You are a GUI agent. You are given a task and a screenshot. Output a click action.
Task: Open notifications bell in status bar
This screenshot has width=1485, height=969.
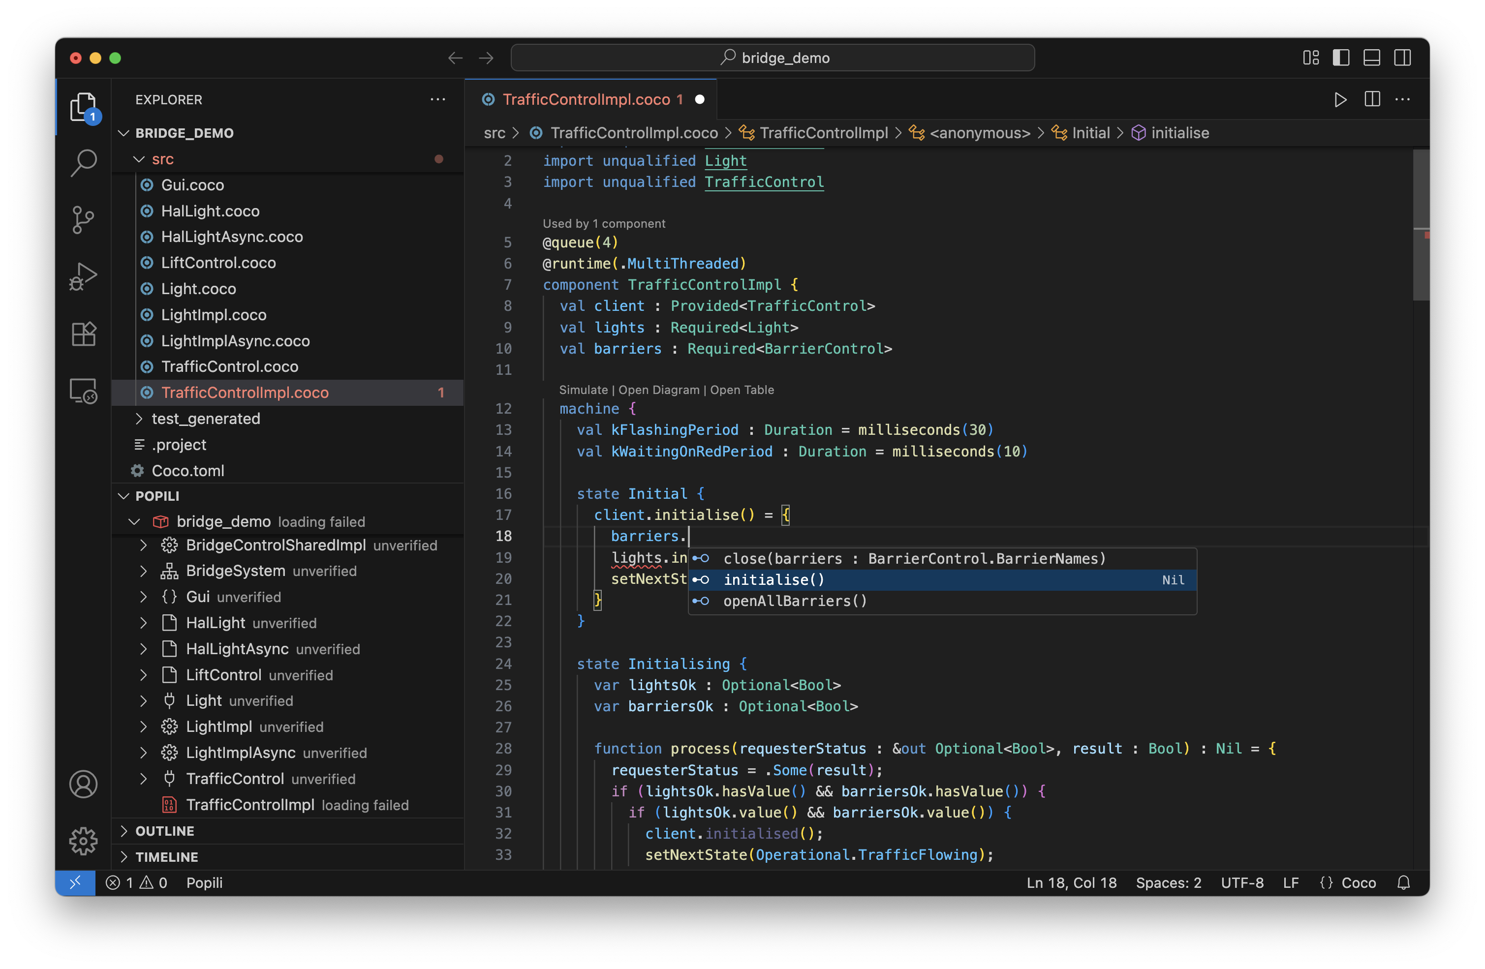pos(1403,882)
